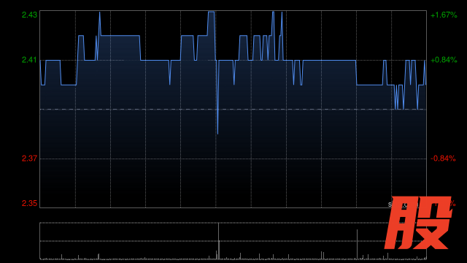Click the lowest price dip on the chart line
The height and width of the screenshot is (263, 467).
coord(217,133)
